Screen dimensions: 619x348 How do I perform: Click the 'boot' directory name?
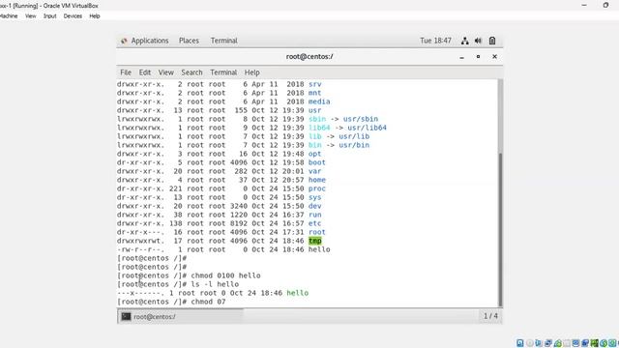317,162
